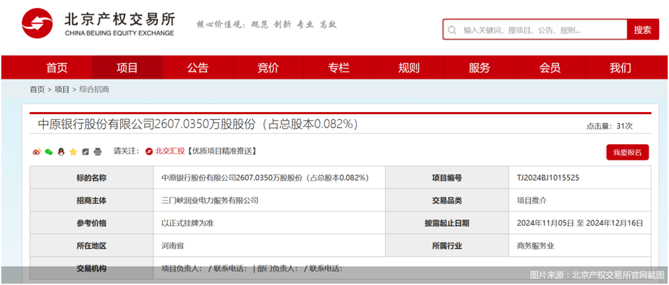Click the copy link icon
The image size is (669, 285).
tap(85, 151)
